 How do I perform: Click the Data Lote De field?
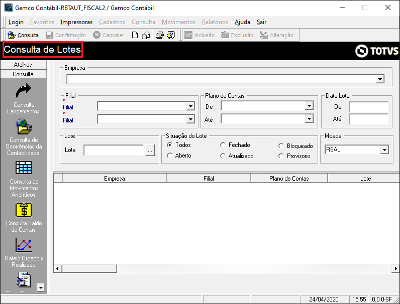coord(369,107)
